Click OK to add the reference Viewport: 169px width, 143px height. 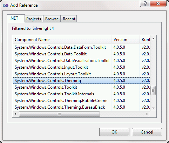[x=114, y=132]
